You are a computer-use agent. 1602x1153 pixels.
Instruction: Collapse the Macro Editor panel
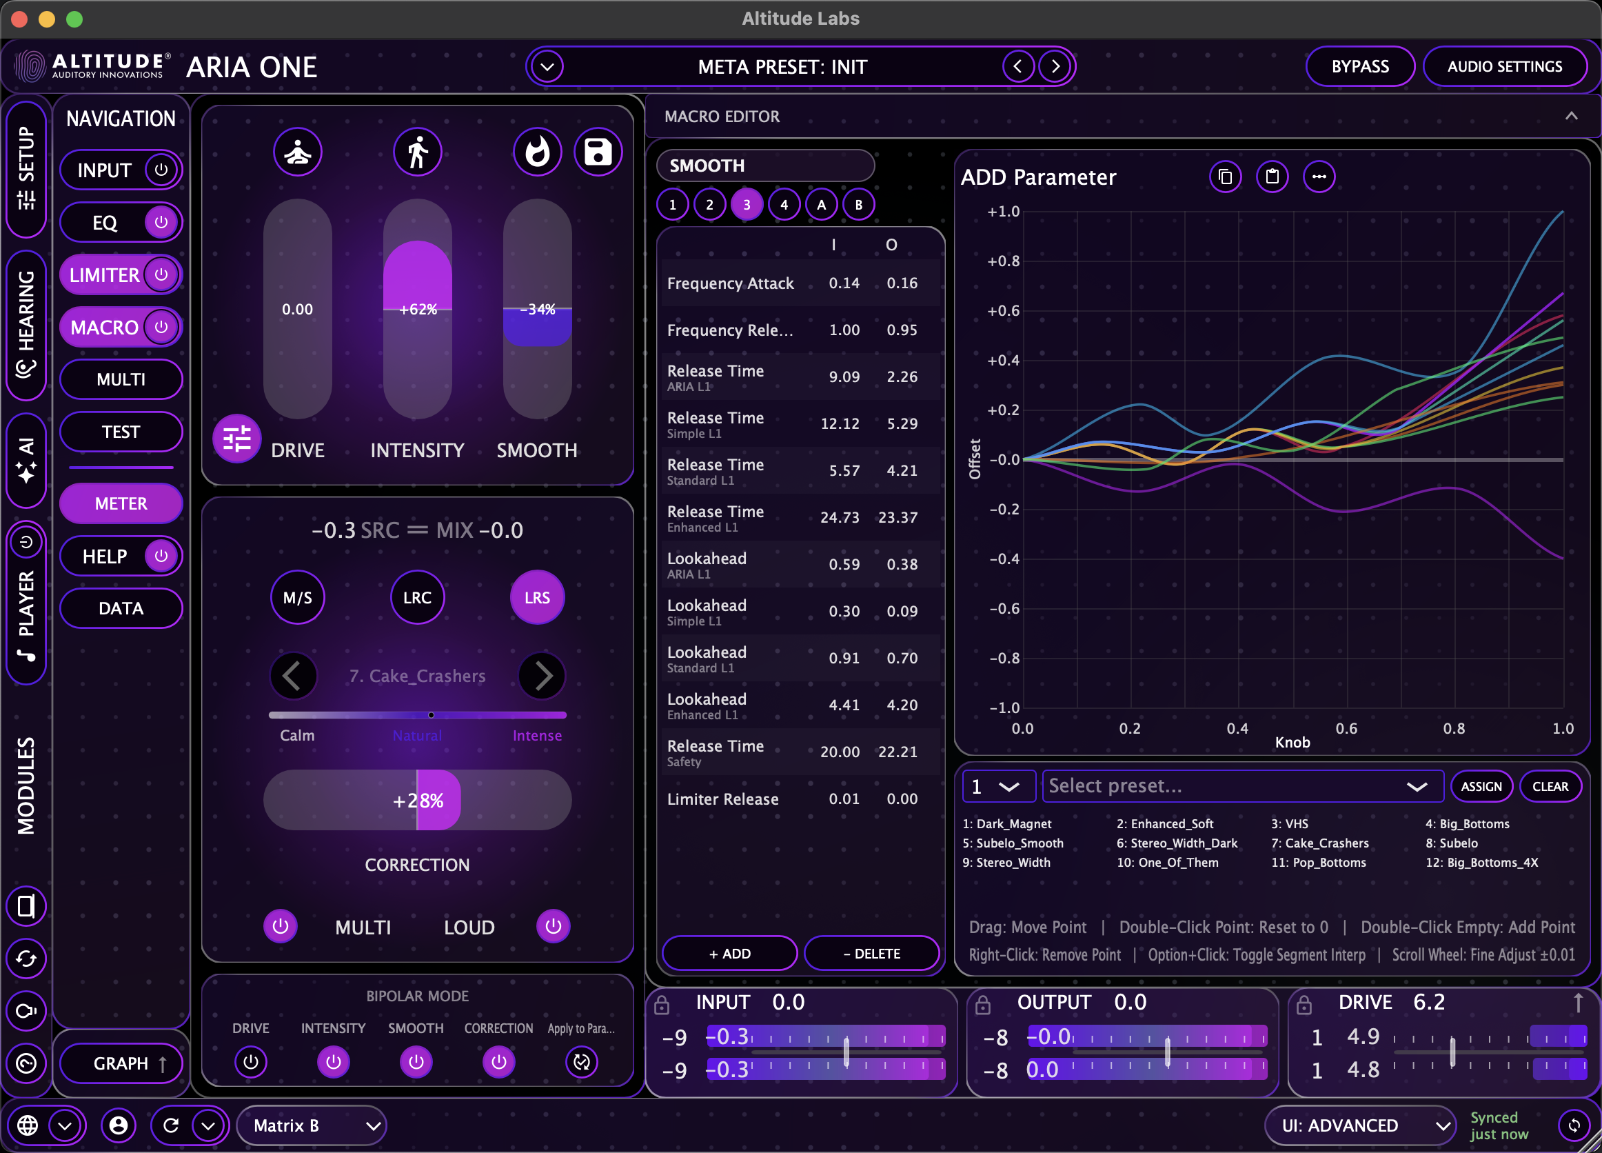[1571, 117]
